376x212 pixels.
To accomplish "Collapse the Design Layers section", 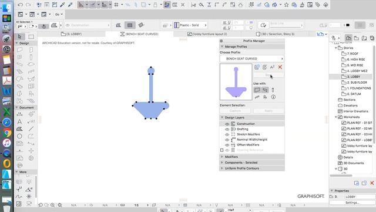I will (x=222, y=117).
